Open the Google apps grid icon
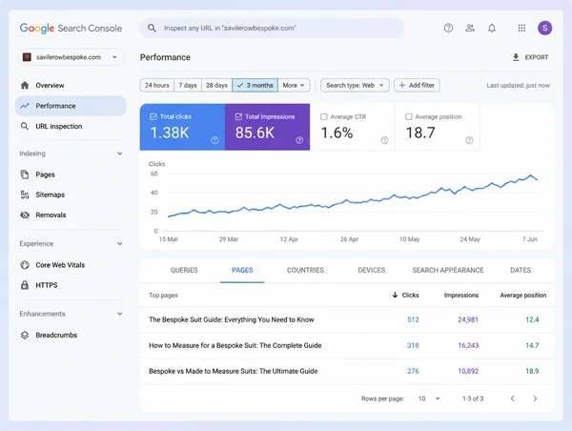The width and height of the screenshot is (572, 431). pyautogui.click(x=521, y=28)
